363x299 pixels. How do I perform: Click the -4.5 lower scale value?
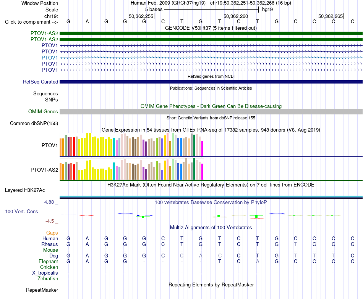click(x=50, y=221)
